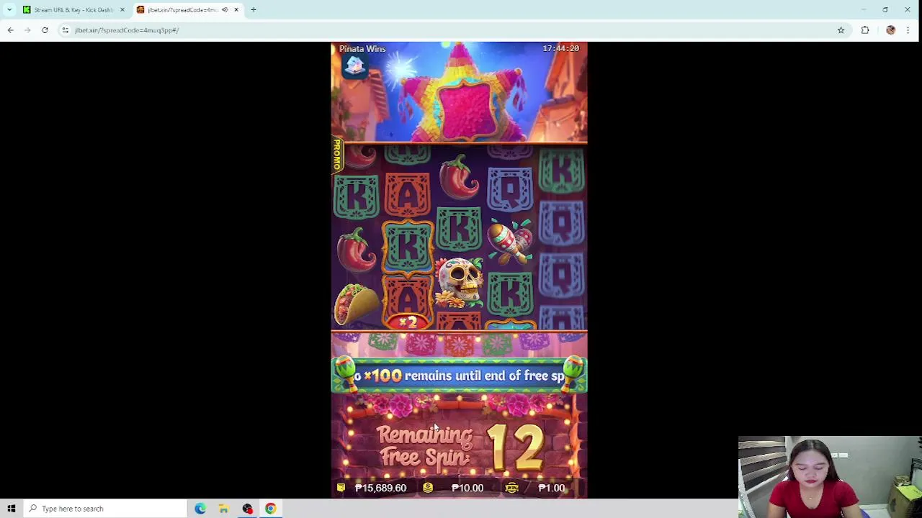The width and height of the screenshot is (922, 518).
Task: Open the Chrome profile avatar
Action: point(891,30)
